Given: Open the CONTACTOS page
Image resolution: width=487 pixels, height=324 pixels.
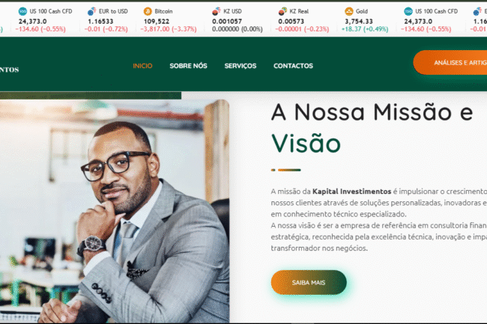Looking at the screenshot, I should (293, 66).
